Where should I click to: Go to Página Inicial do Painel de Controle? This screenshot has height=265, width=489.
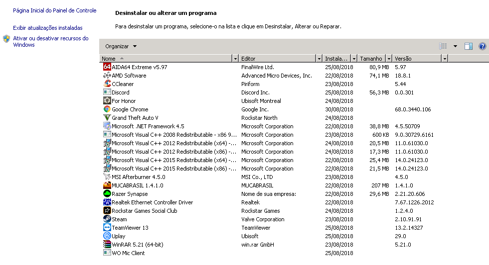point(55,10)
